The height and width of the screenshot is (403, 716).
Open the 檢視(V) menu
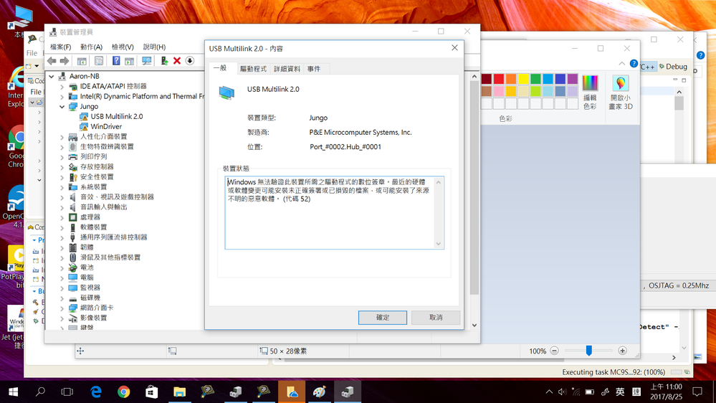pyautogui.click(x=123, y=47)
